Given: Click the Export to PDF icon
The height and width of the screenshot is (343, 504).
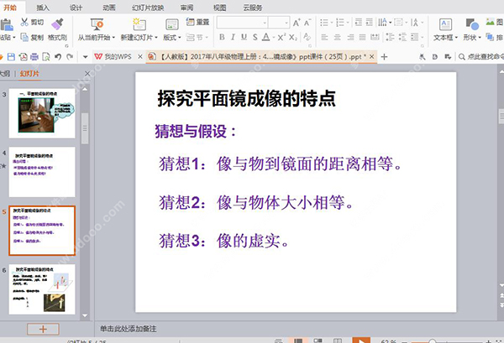Looking at the screenshot, I should (x=23, y=57).
